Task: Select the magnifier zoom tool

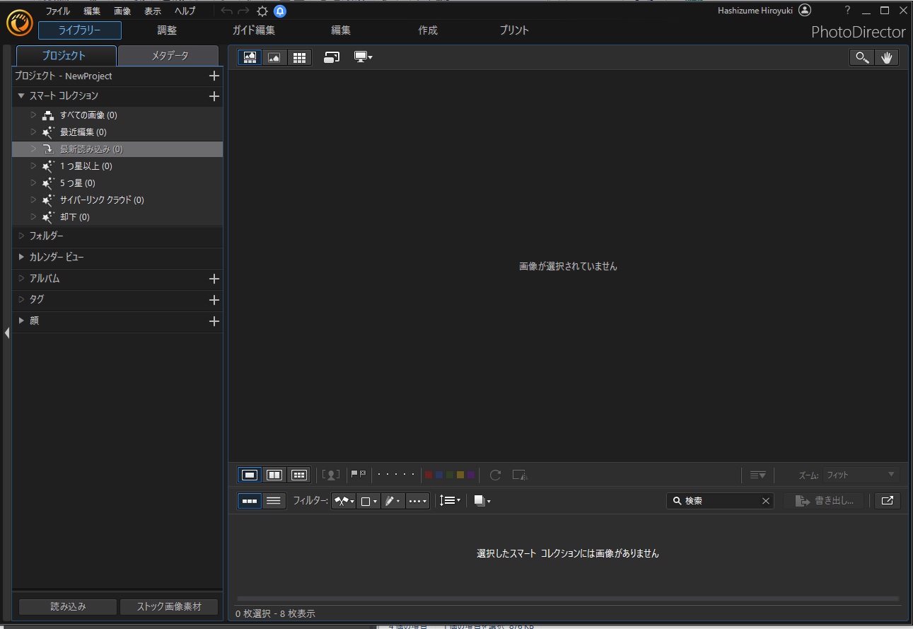Action: click(861, 58)
